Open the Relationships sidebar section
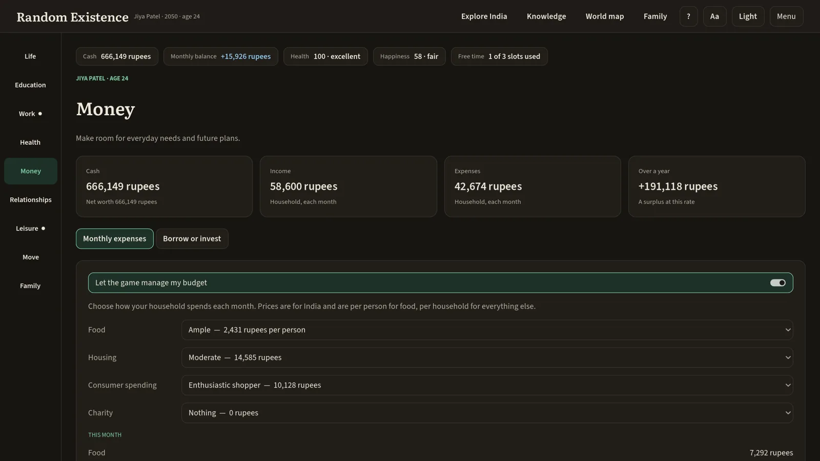 point(30,200)
